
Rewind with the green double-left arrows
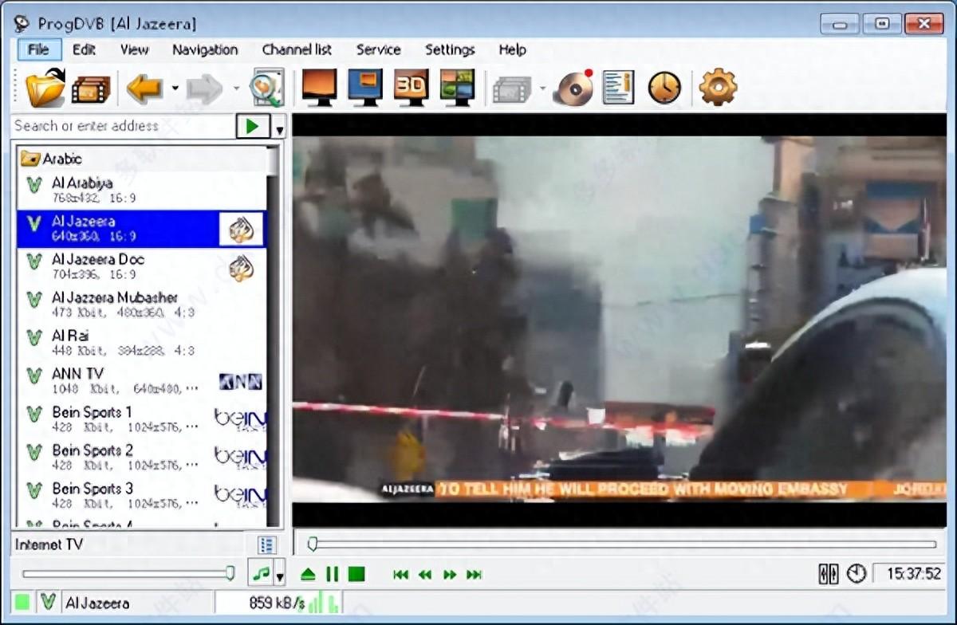pyautogui.click(x=426, y=574)
